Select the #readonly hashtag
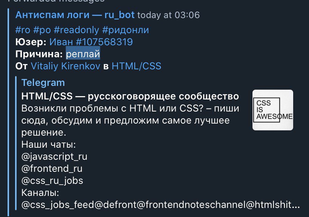This screenshot has width=309, height=217. (76, 30)
